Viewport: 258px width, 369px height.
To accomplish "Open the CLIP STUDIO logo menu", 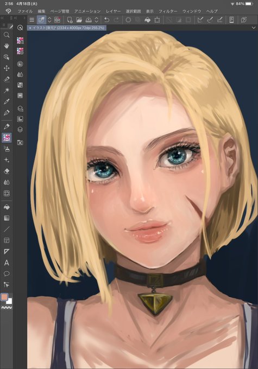I will [x=8, y=11].
